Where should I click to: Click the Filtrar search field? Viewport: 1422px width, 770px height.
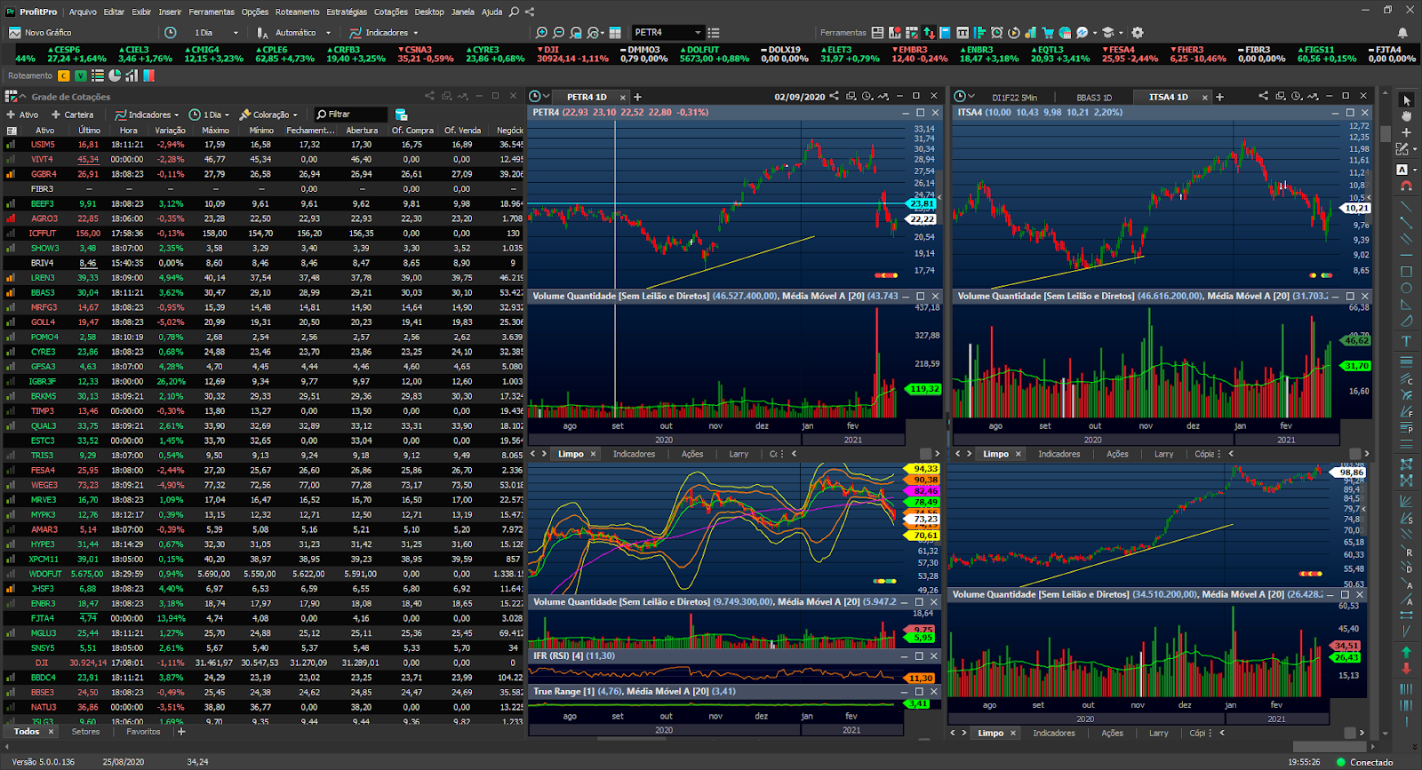click(x=351, y=115)
